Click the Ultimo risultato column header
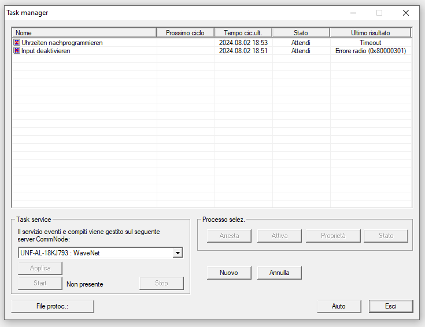This screenshot has width=425, height=327. 370,33
